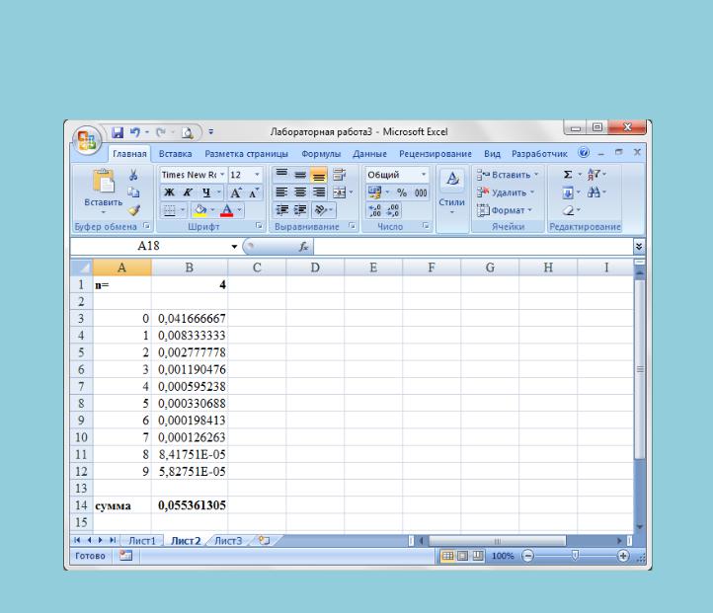Screen dimensions: 713x613
Task: Open the Удалить cells dropdown
Action: click(506, 192)
